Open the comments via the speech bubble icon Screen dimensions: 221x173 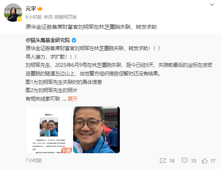click(x=184, y=161)
